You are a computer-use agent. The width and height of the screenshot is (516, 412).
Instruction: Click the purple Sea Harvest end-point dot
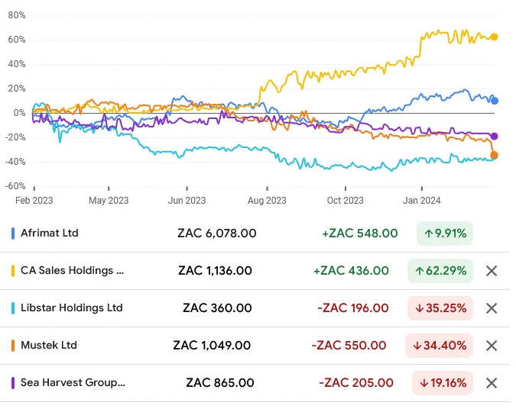click(x=494, y=137)
